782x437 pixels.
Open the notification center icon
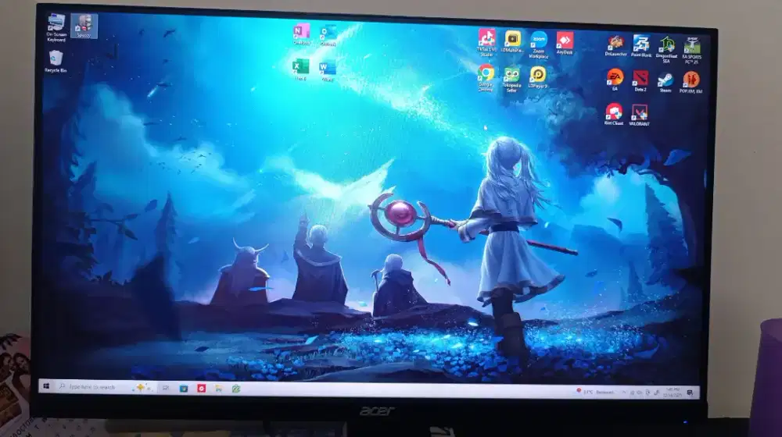pyautogui.click(x=691, y=393)
